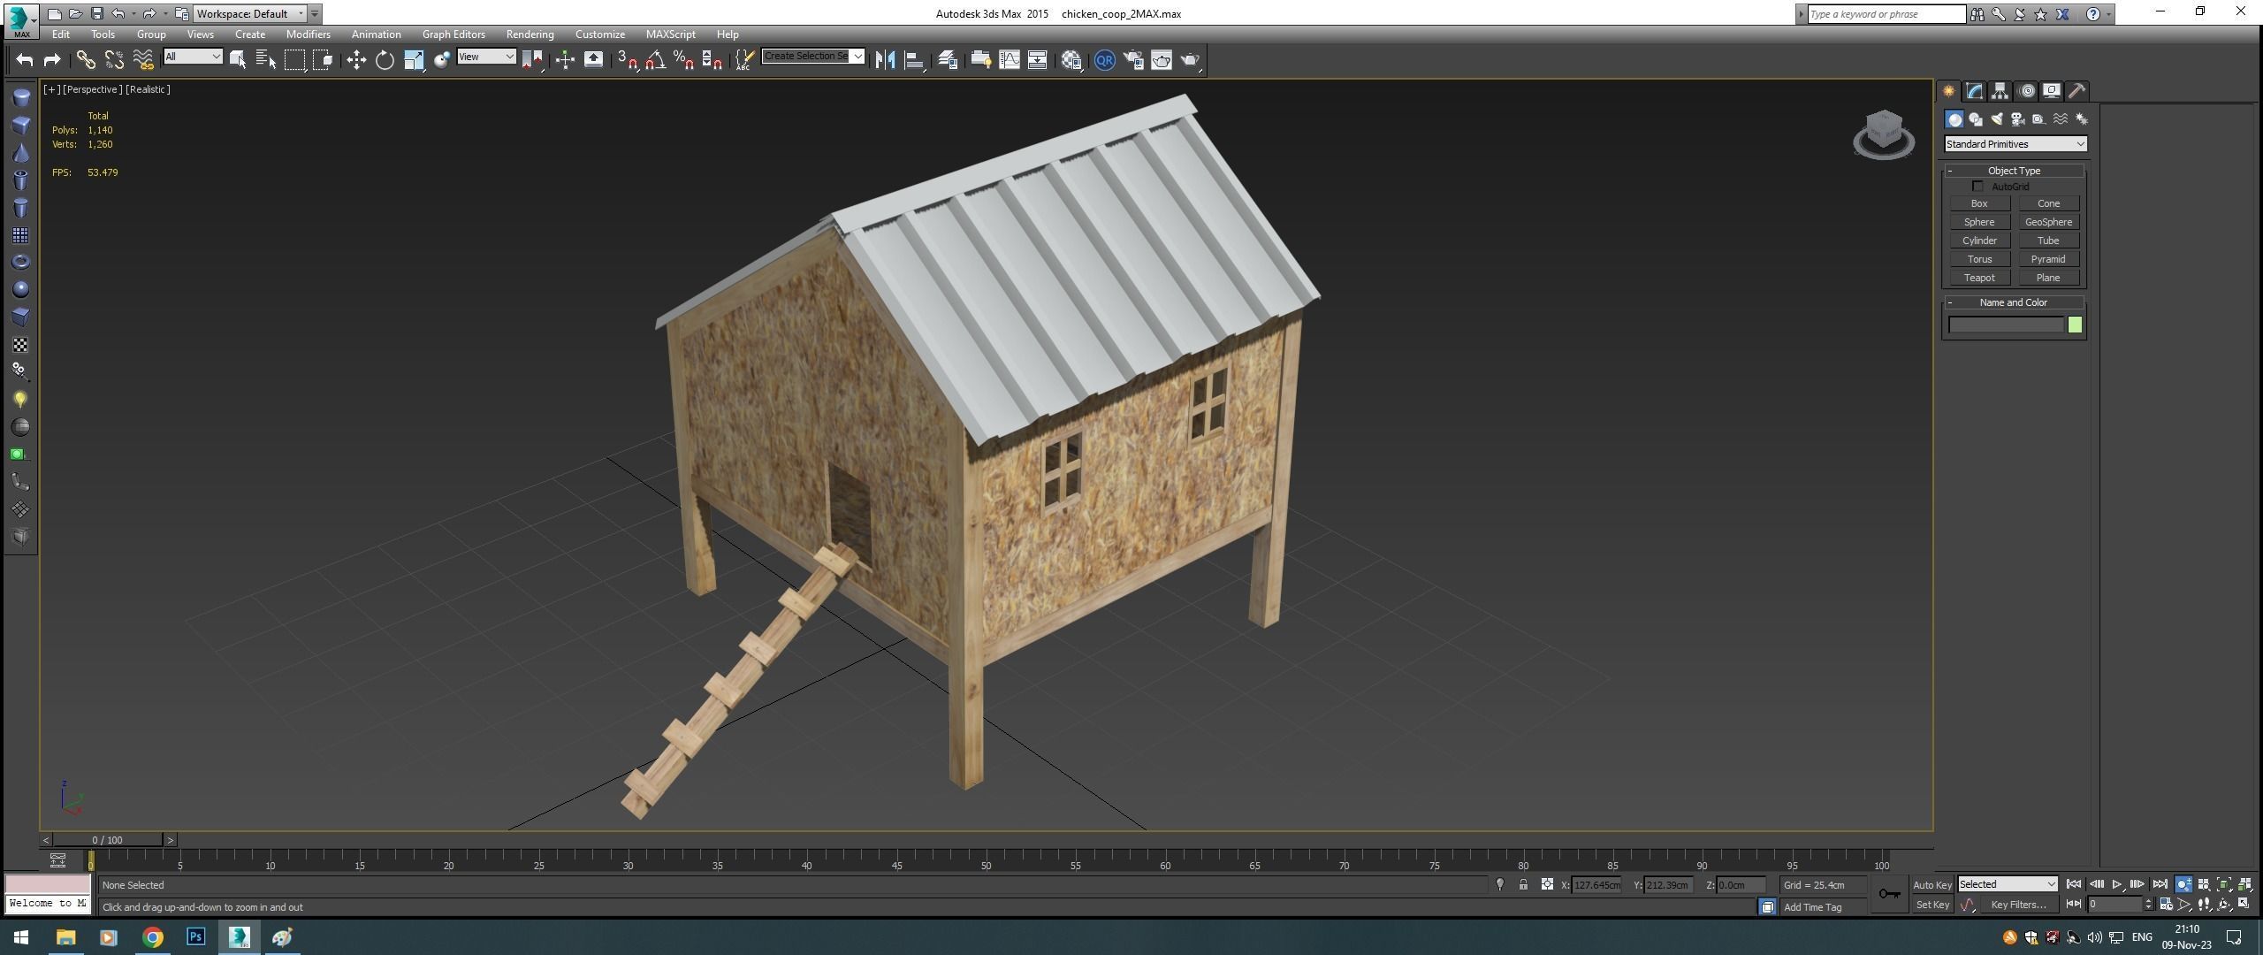Switch to the Utilities hammer tab
Screen dimensions: 2263x955
(2077, 91)
